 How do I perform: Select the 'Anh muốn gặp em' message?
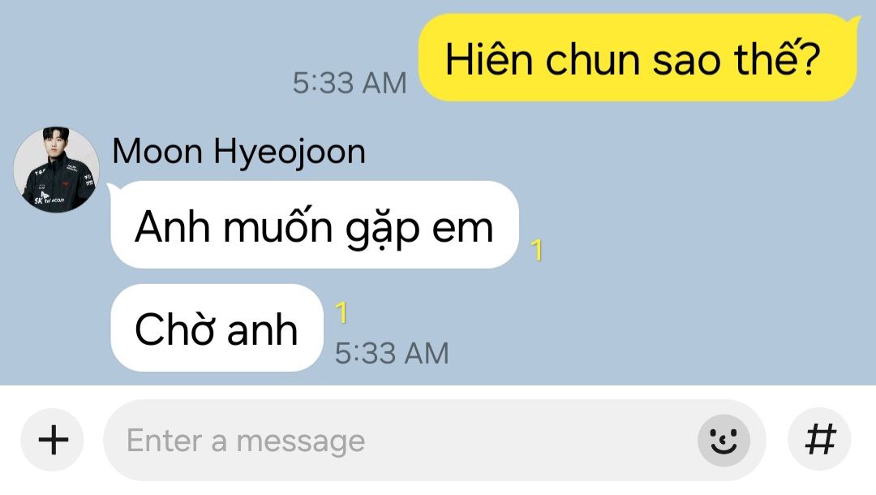[315, 225]
